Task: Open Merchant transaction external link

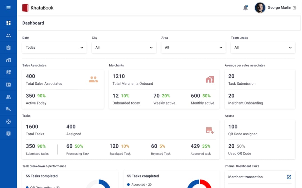Action: (x=289, y=177)
